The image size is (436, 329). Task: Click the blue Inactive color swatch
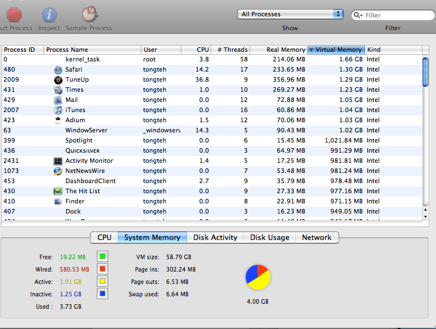click(103, 294)
